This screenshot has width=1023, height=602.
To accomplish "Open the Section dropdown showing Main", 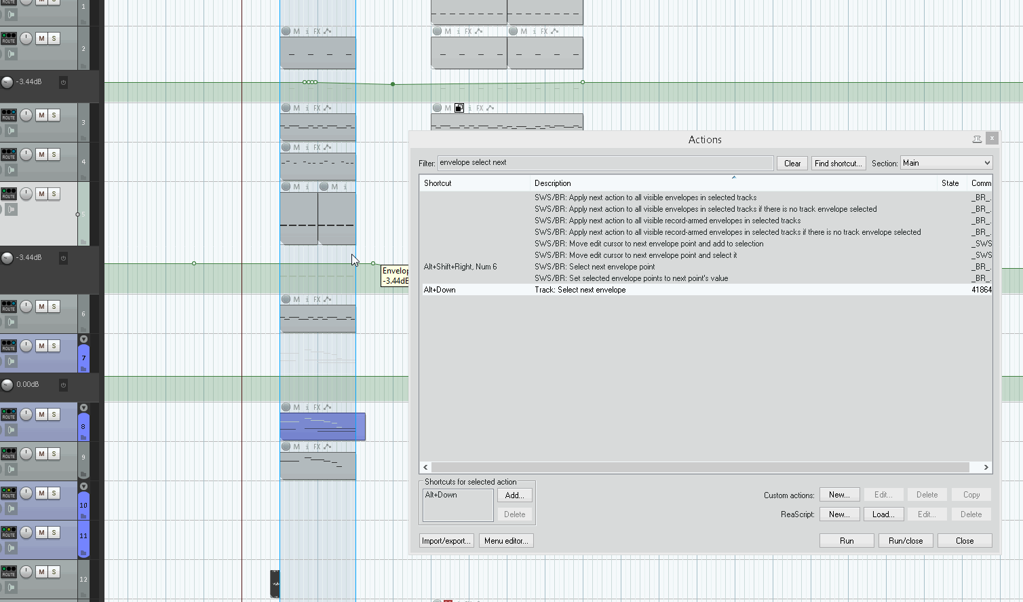I will coord(946,163).
